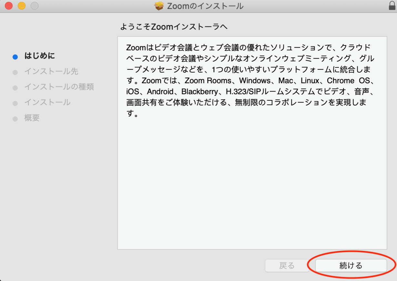The image size is (397, 281).
Task: Select the インストールの種類 step in the sidebar
Action: (59, 87)
